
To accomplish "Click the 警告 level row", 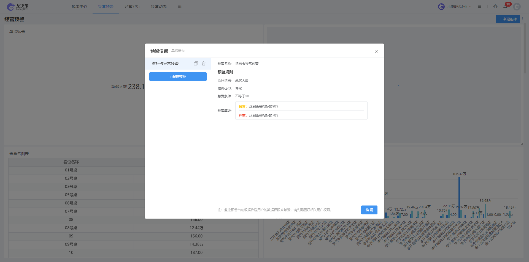I will click(x=301, y=106).
